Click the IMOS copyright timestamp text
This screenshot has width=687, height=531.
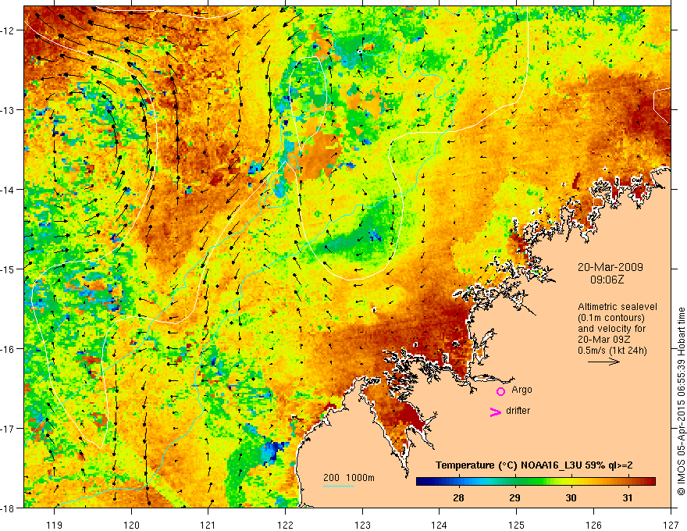(681, 402)
